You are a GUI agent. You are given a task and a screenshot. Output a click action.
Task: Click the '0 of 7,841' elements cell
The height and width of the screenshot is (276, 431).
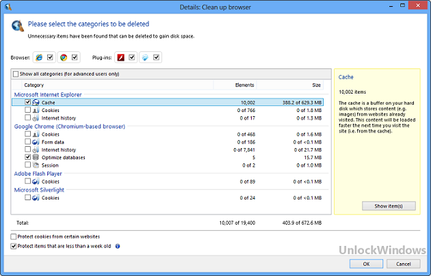pos(244,150)
